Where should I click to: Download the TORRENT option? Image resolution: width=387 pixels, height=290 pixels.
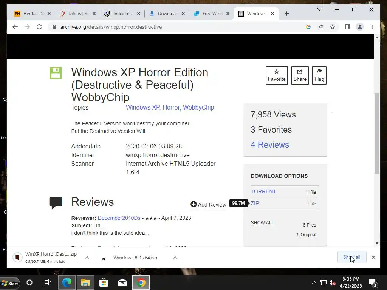[263, 191]
